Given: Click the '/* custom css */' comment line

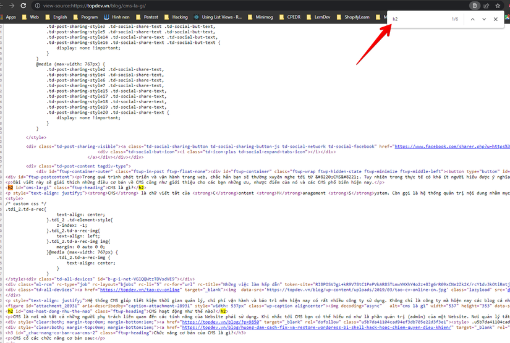Looking at the screenshot, I should (26, 204).
